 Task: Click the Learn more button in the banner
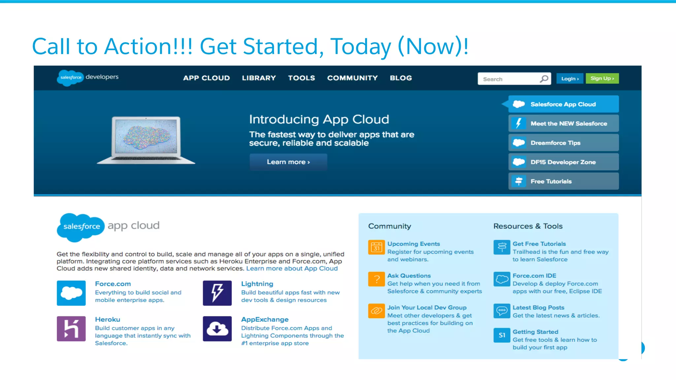[288, 162]
